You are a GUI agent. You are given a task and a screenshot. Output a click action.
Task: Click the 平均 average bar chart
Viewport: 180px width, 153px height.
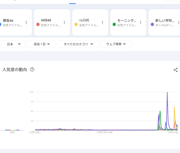[12, 130]
